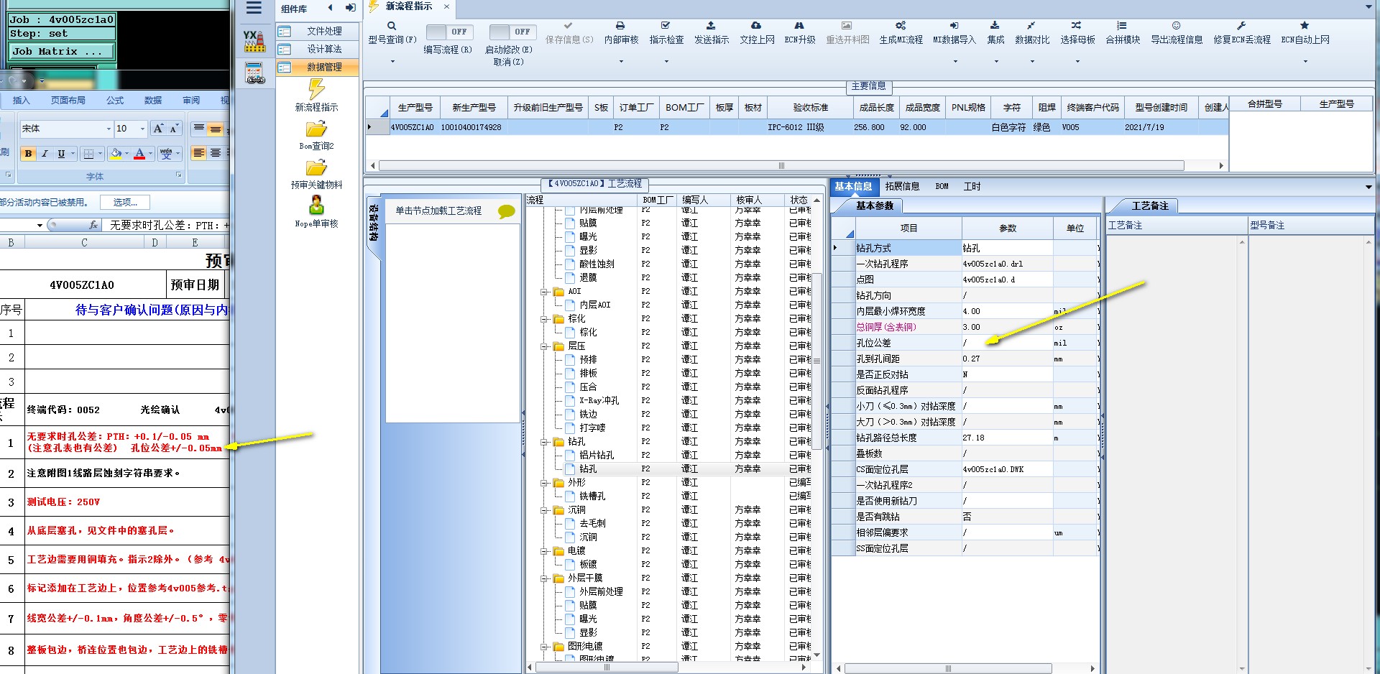Click the green comment bubble icon
The width and height of the screenshot is (1380, 674).
506,211
